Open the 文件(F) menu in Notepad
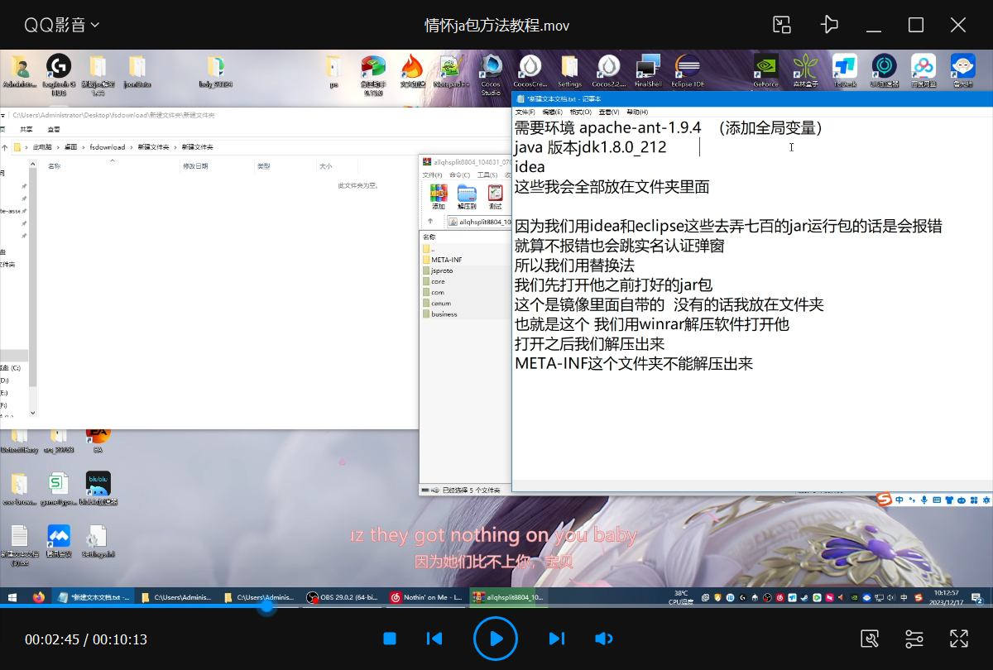The width and height of the screenshot is (993, 670). tap(525, 112)
